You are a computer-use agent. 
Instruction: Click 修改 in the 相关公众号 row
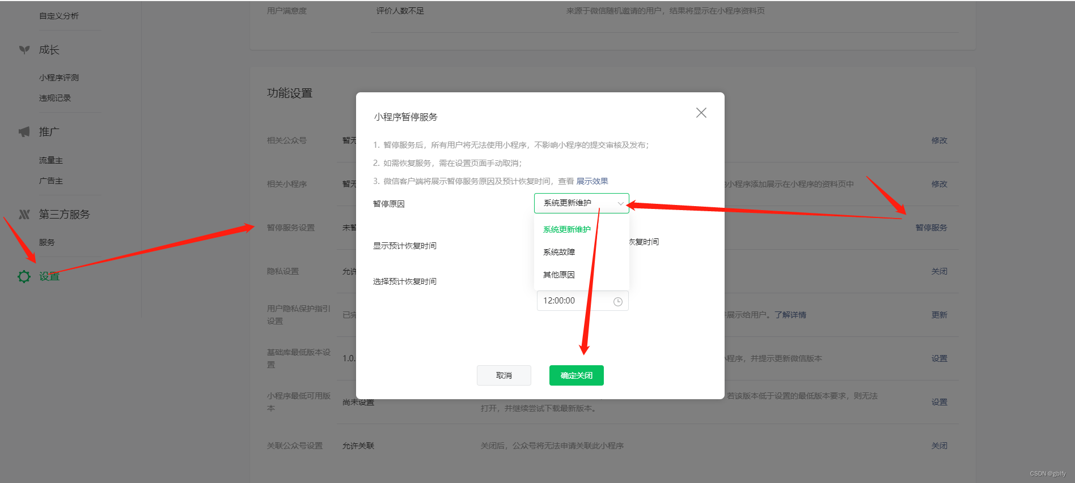(x=939, y=140)
